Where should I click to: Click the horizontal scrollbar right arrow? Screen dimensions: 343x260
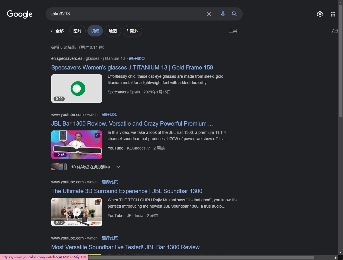(x=336, y=257)
